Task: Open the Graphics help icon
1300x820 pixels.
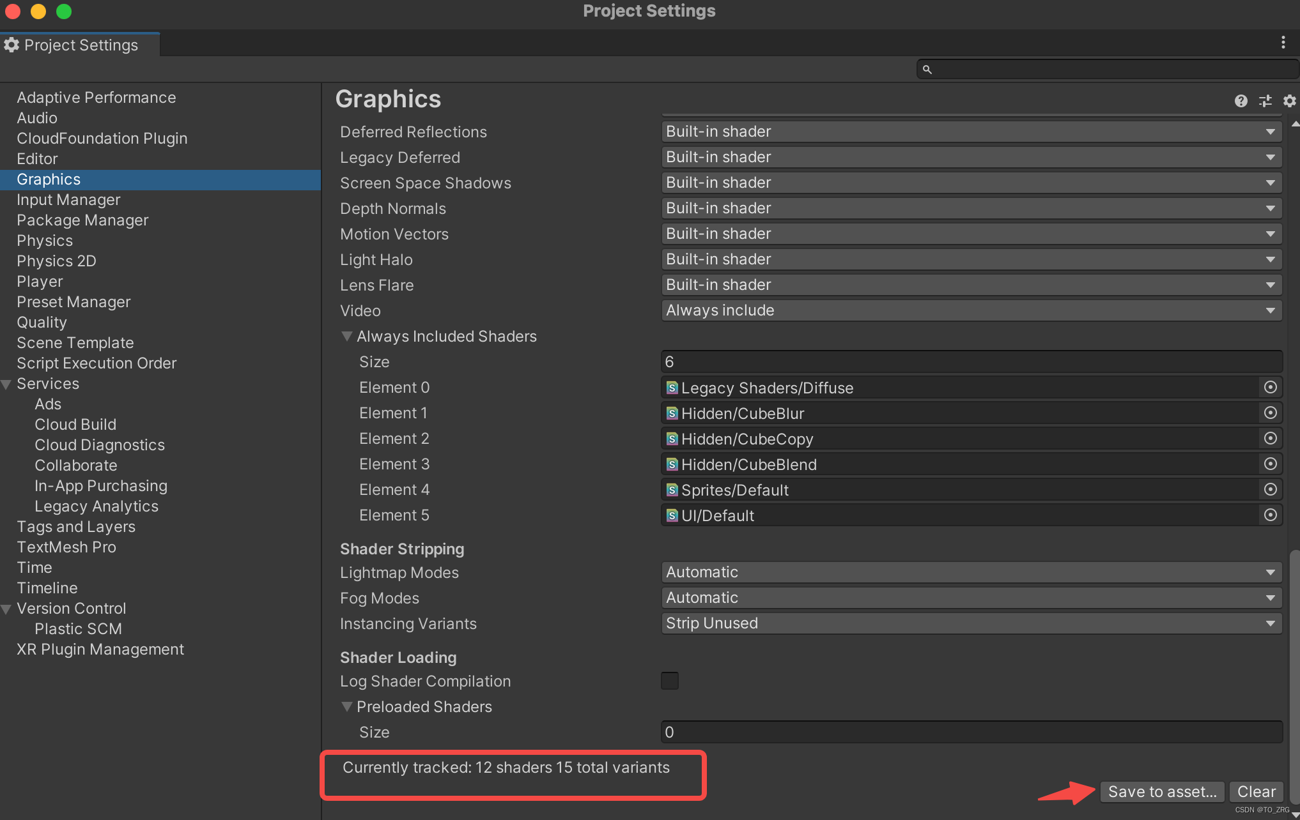Action: (1241, 101)
